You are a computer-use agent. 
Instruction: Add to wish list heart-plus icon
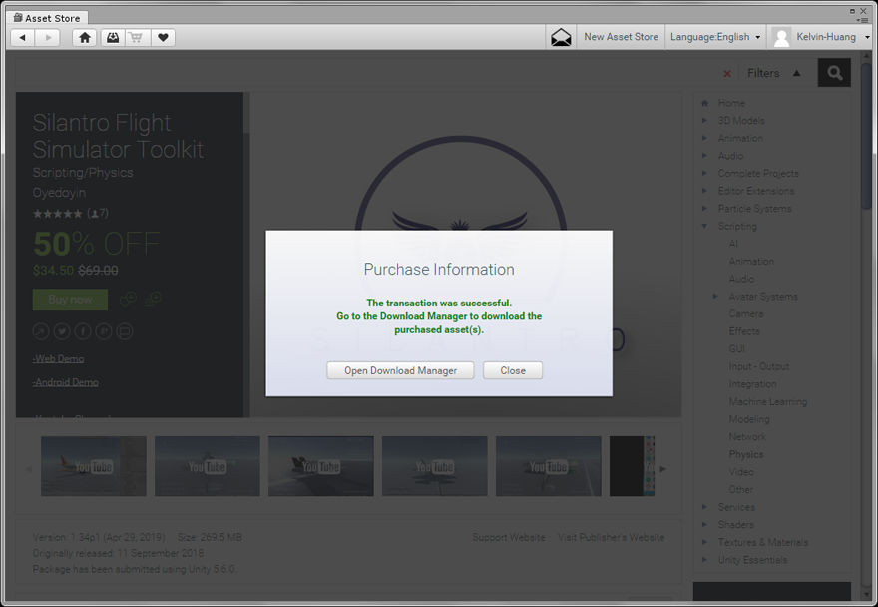tap(128, 300)
